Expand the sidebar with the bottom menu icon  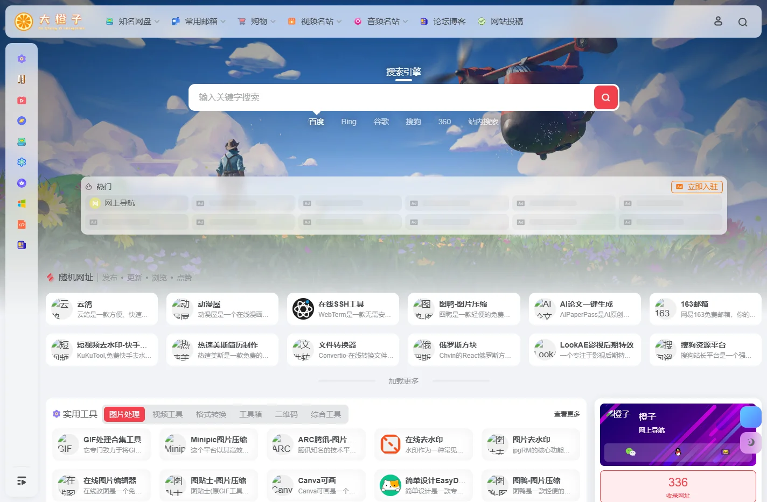click(22, 480)
